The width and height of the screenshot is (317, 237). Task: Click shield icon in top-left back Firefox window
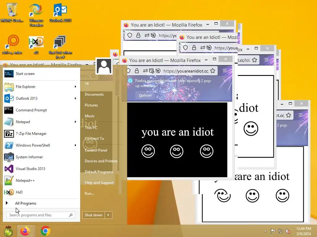click(130, 35)
